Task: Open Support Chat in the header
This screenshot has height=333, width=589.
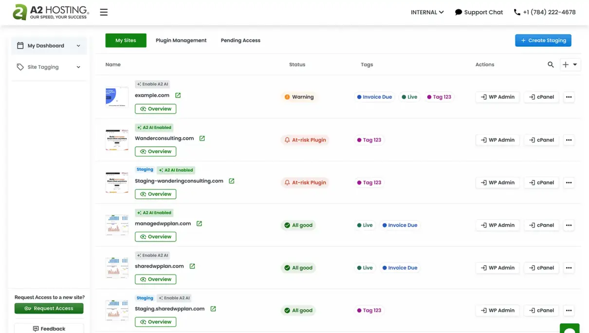Action: (x=479, y=12)
